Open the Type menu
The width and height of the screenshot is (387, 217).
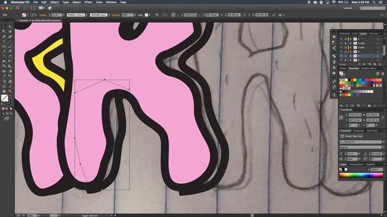(65, 2)
